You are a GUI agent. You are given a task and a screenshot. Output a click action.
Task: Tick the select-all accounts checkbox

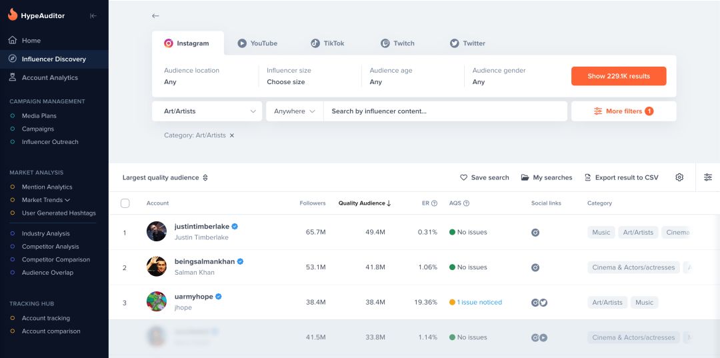pyautogui.click(x=125, y=203)
